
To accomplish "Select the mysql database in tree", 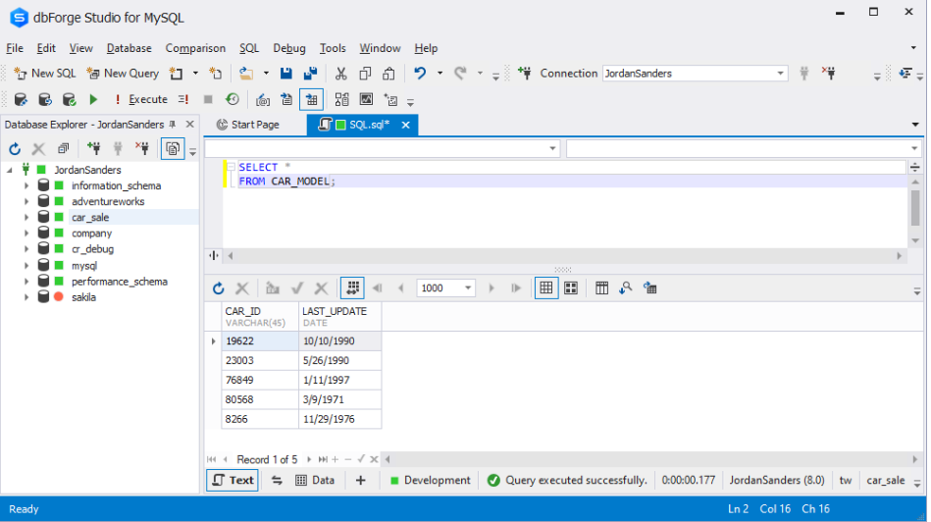I will (84, 266).
